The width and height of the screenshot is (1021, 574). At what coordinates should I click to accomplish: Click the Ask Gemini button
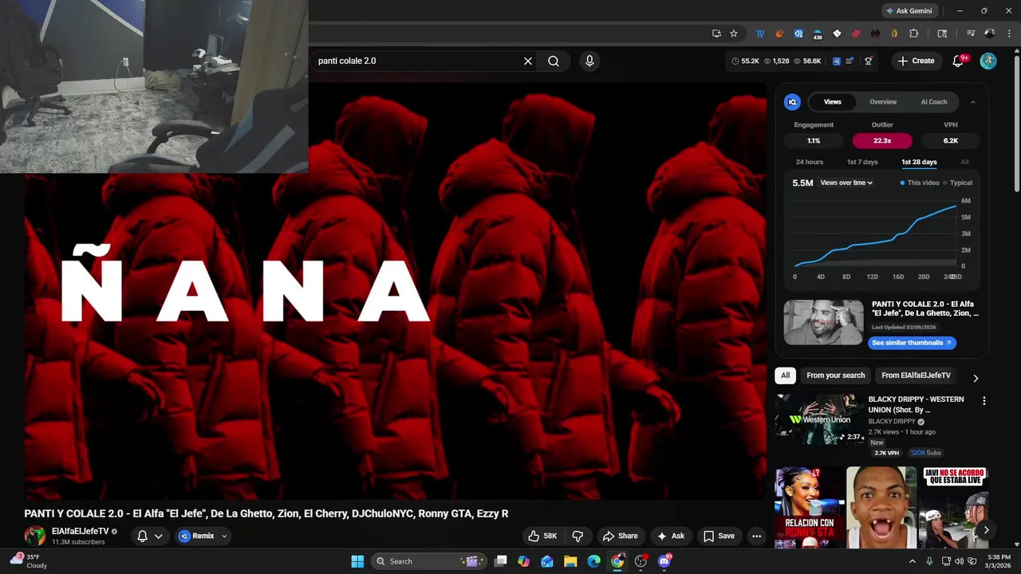click(909, 11)
